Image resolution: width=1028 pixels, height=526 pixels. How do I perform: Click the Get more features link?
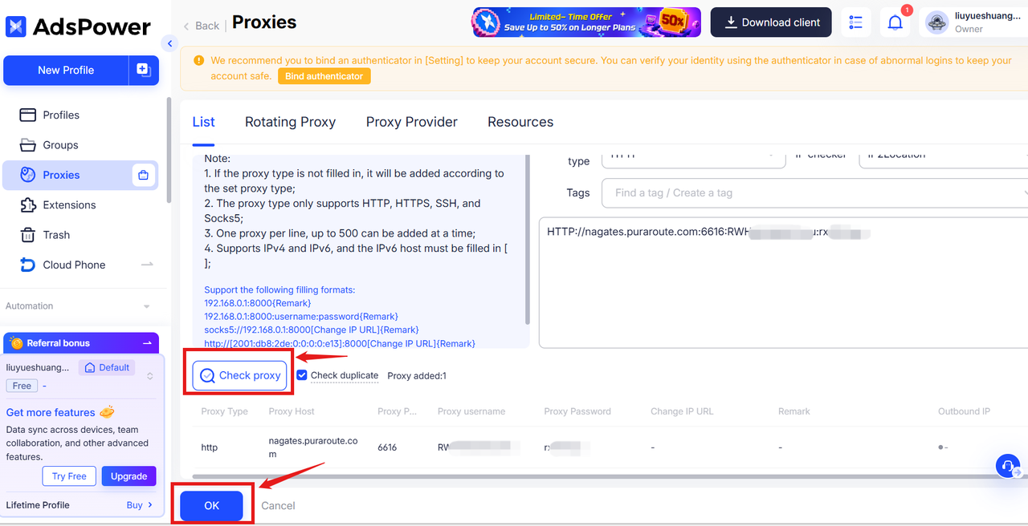coord(60,412)
